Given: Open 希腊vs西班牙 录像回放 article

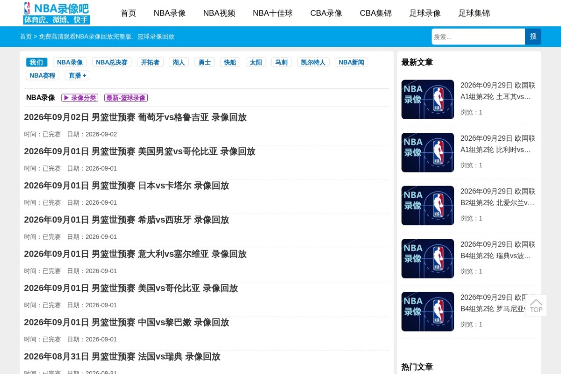Looking at the screenshot, I should click(x=127, y=220).
